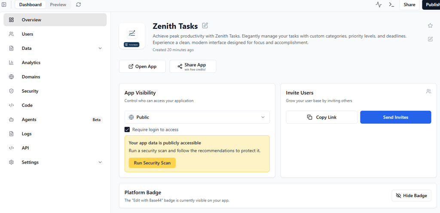Viewport: 440px width, 213px height.
Task: Click the API brackets icon
Action: pos(11,148)
